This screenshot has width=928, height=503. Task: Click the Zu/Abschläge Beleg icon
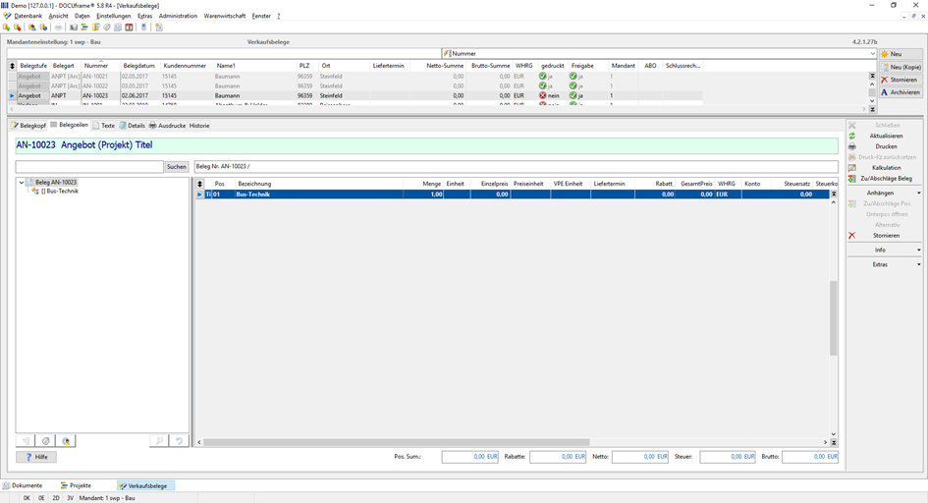point(852,179)
